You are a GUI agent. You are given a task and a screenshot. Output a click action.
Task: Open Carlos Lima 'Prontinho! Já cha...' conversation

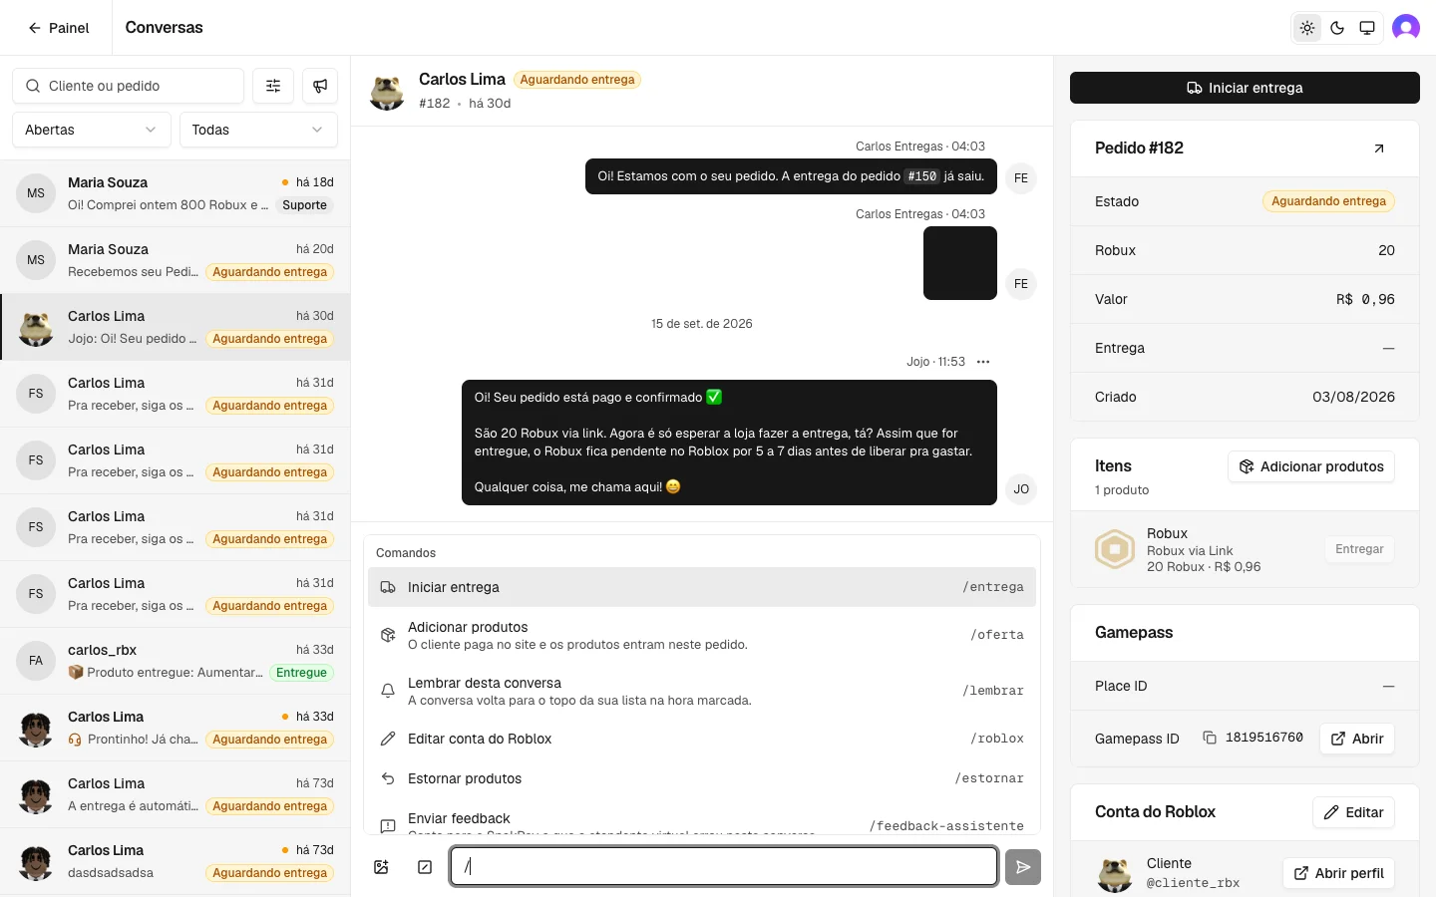click(175, 728)
